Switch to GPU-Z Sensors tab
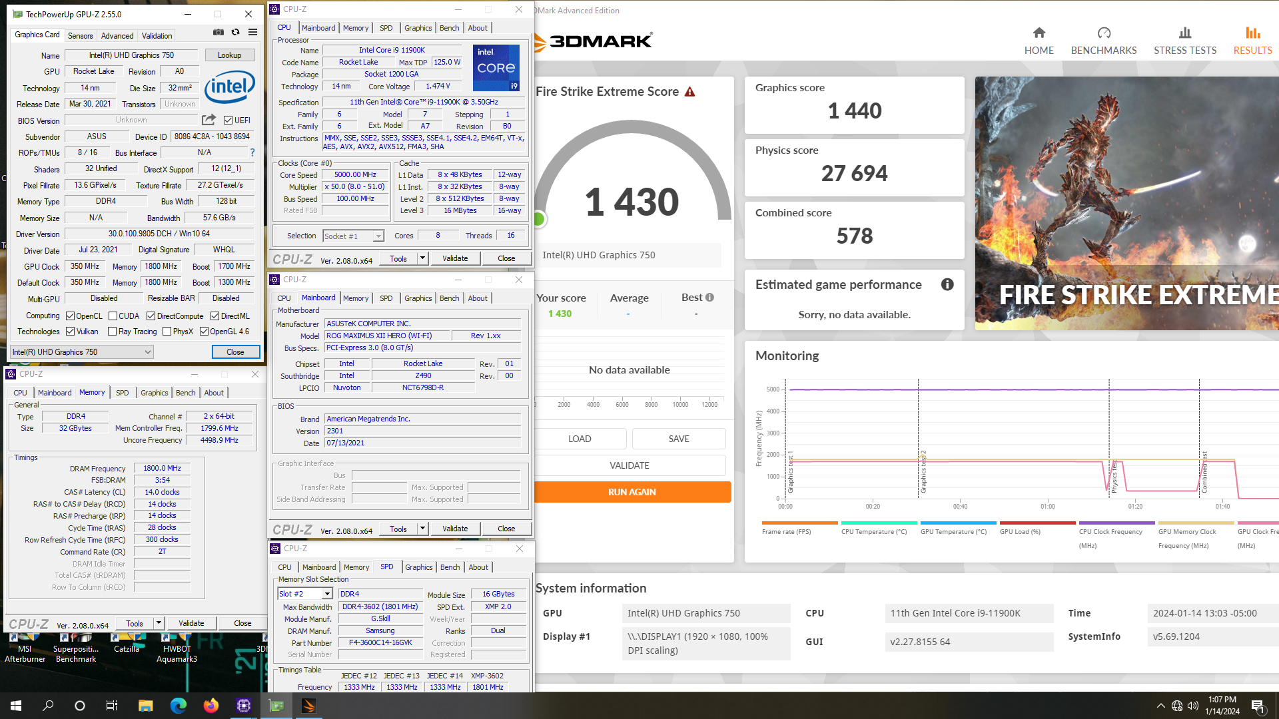 (x=80, y=36)
